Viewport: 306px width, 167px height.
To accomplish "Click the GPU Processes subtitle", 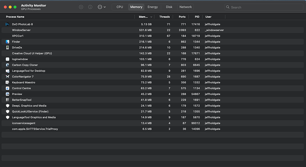I will [x=31, y=9].
